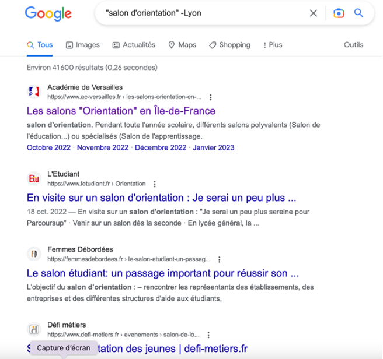This screenshot has width=383, height=359.
Task: Expand the Plus search options menu
Action: 272,45
